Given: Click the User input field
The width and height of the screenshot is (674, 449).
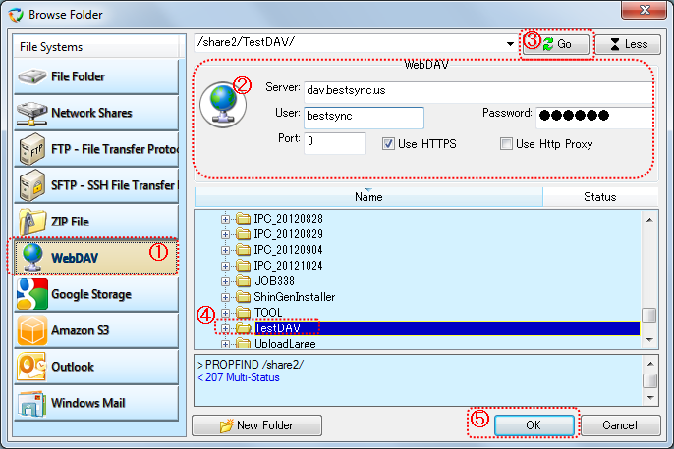Looking at the screenshot, I should 364,118.
